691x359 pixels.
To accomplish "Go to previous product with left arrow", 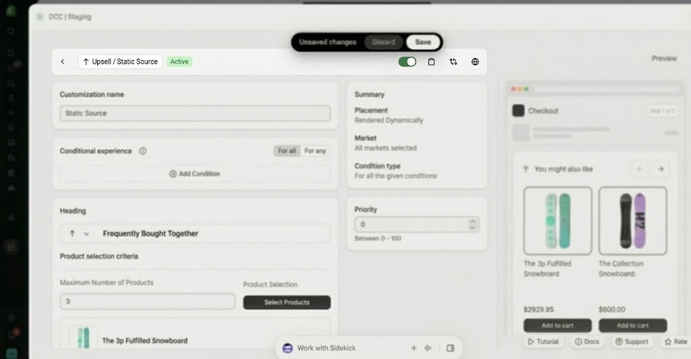I will tap(640, 169).
